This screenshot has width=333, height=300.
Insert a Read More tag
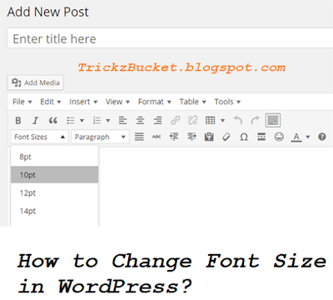coord(261,137)
